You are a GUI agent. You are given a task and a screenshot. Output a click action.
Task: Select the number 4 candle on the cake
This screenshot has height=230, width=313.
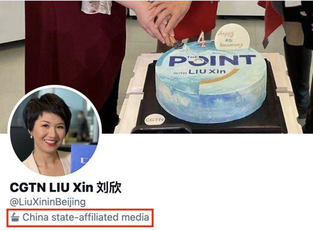[202, 39]
